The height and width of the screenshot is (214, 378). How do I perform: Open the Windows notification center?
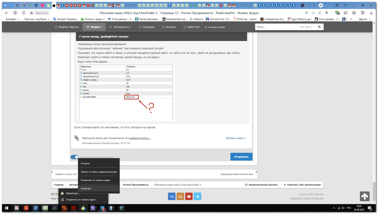click(x=370, y=208)
